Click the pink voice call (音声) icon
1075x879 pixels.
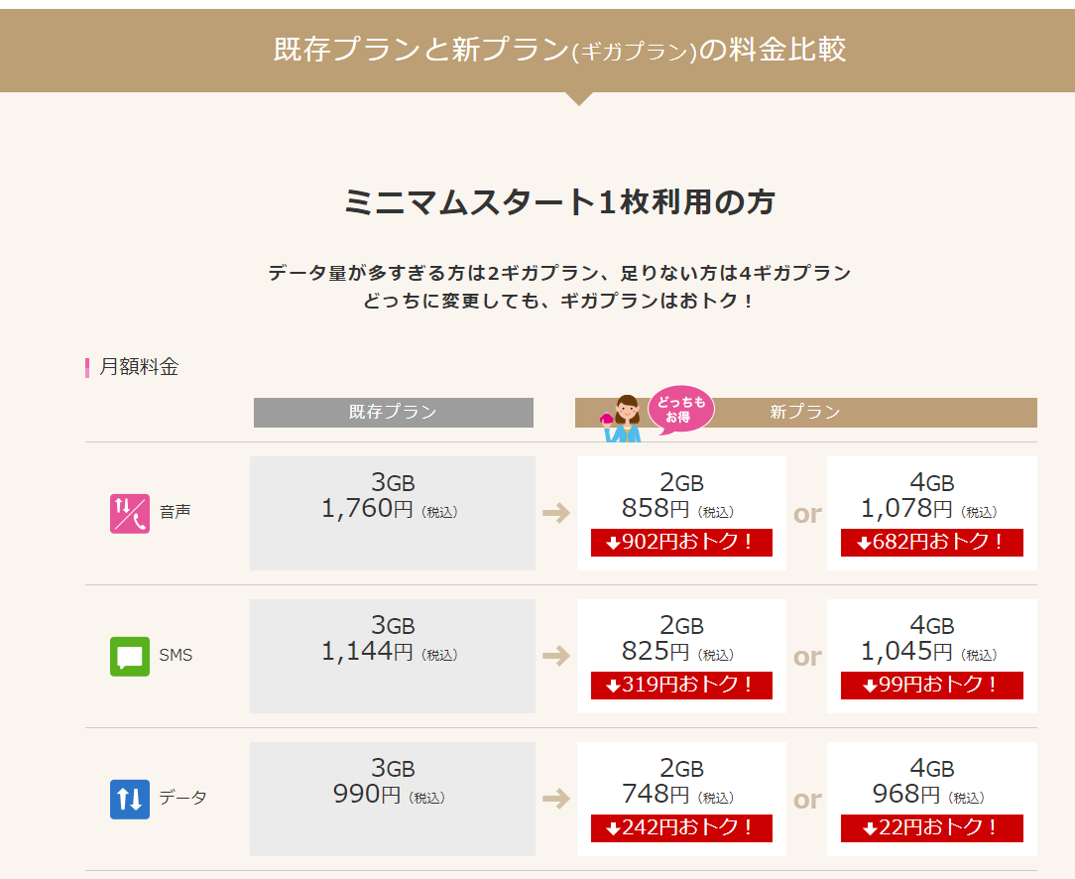[129, 513]
